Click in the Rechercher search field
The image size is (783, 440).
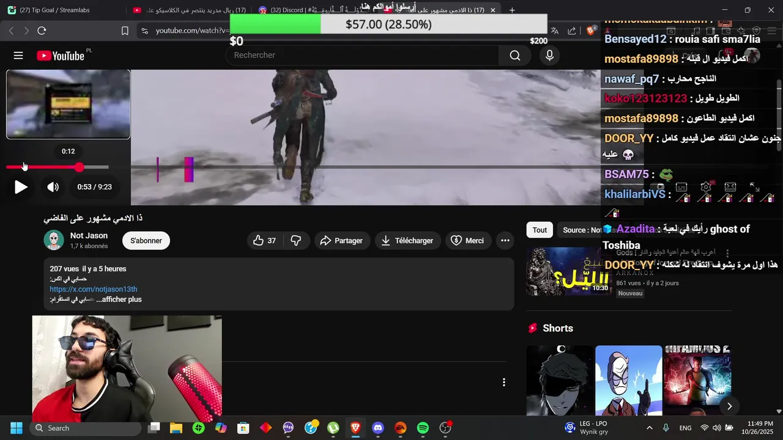click(x=363, y=56)
